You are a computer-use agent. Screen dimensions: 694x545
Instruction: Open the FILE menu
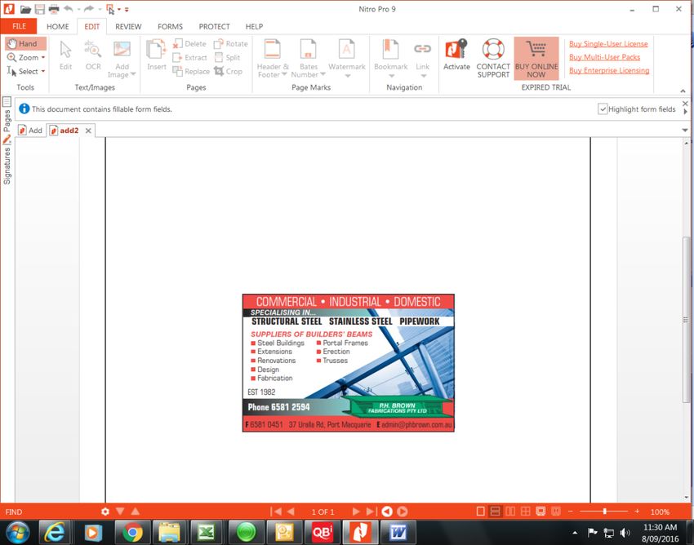(19, 27)
